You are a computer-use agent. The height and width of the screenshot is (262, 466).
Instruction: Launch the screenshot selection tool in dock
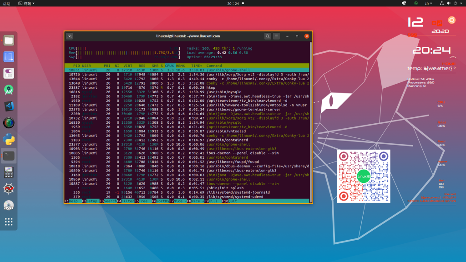tap(9, 57)
